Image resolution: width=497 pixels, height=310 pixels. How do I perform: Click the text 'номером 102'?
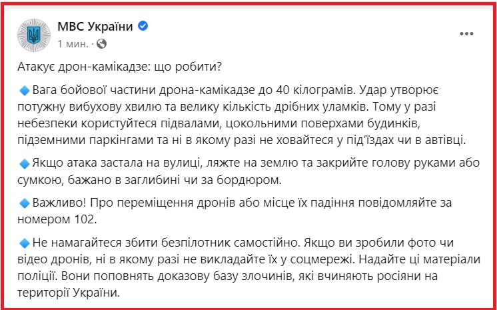57,219
